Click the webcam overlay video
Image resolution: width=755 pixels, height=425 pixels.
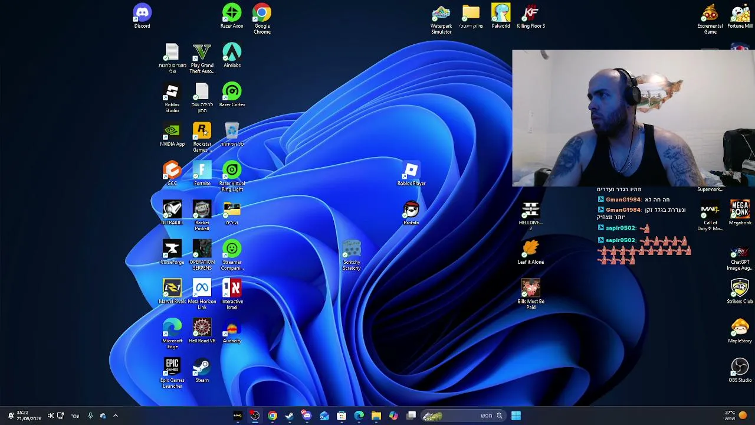633,118
